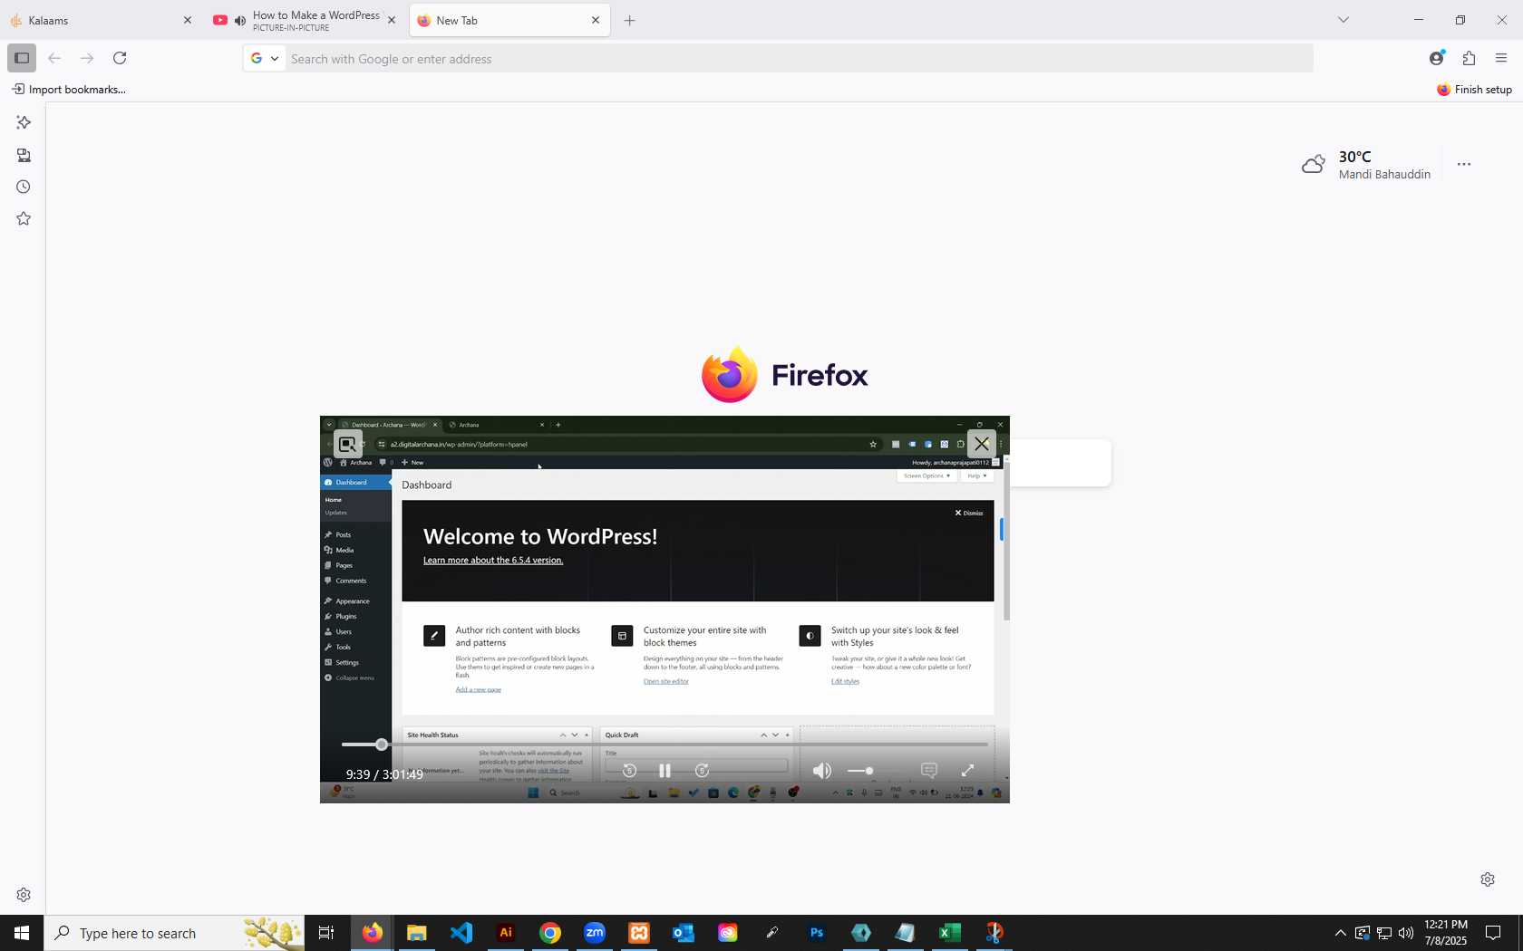This screenshot has width=1523, height=951.
Task: Open new tab page settings gear
Action: tap(1488, 879)
